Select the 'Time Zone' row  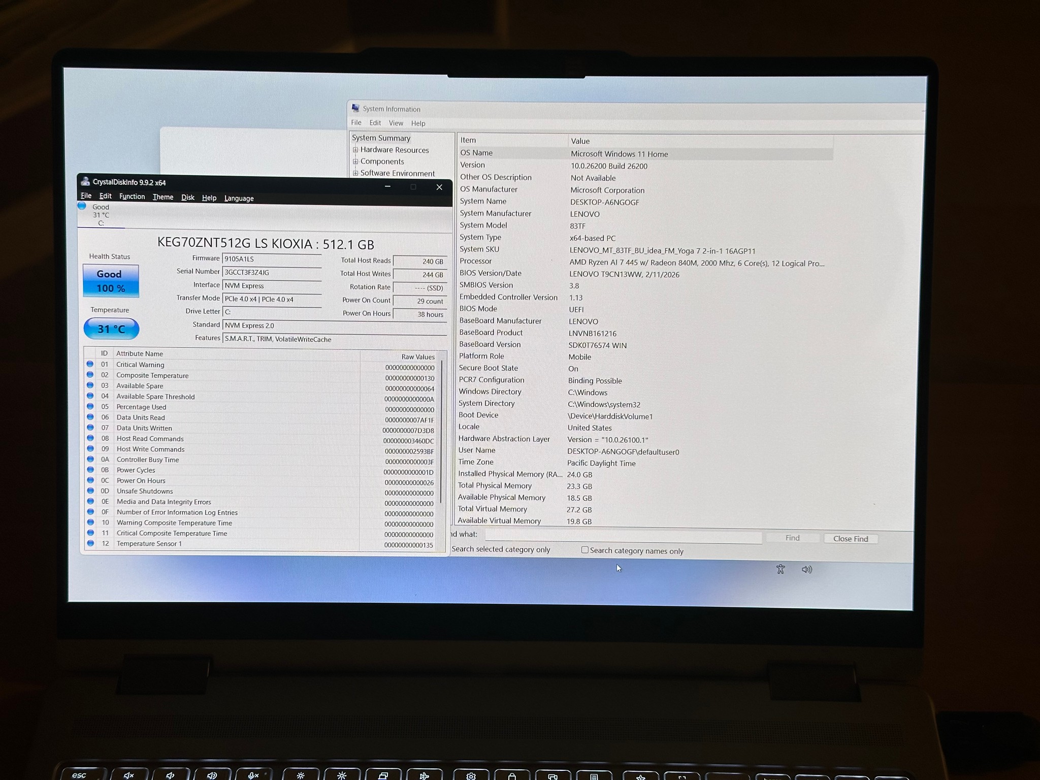[x=643, y=463]
